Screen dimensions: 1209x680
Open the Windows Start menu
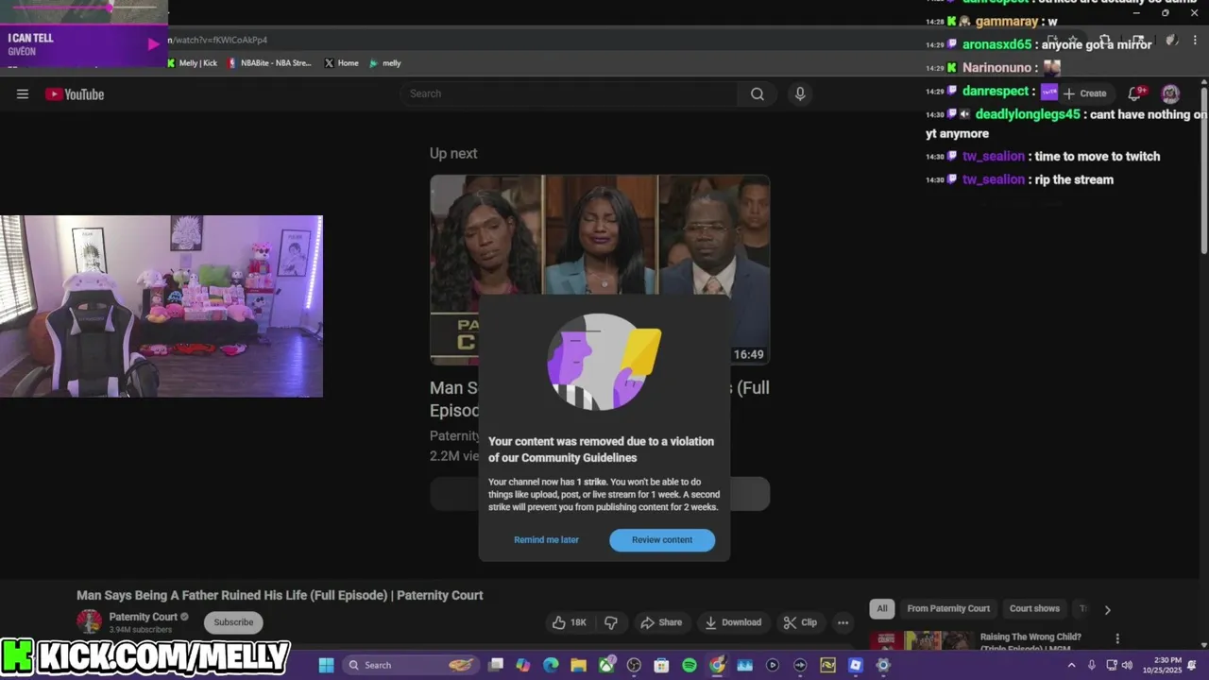[326, 665]
